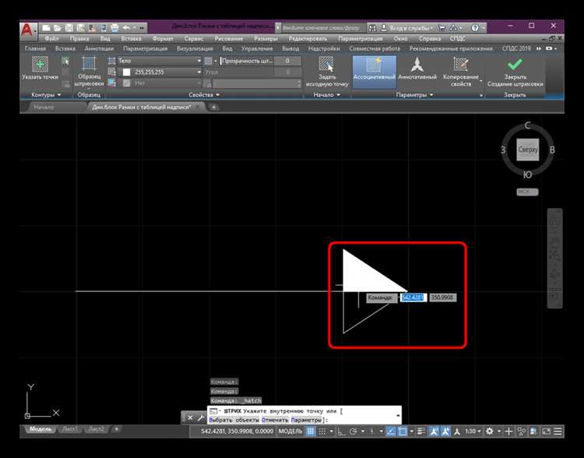Click the Pick points (Указать точки) icon

[x=40, y=64]
